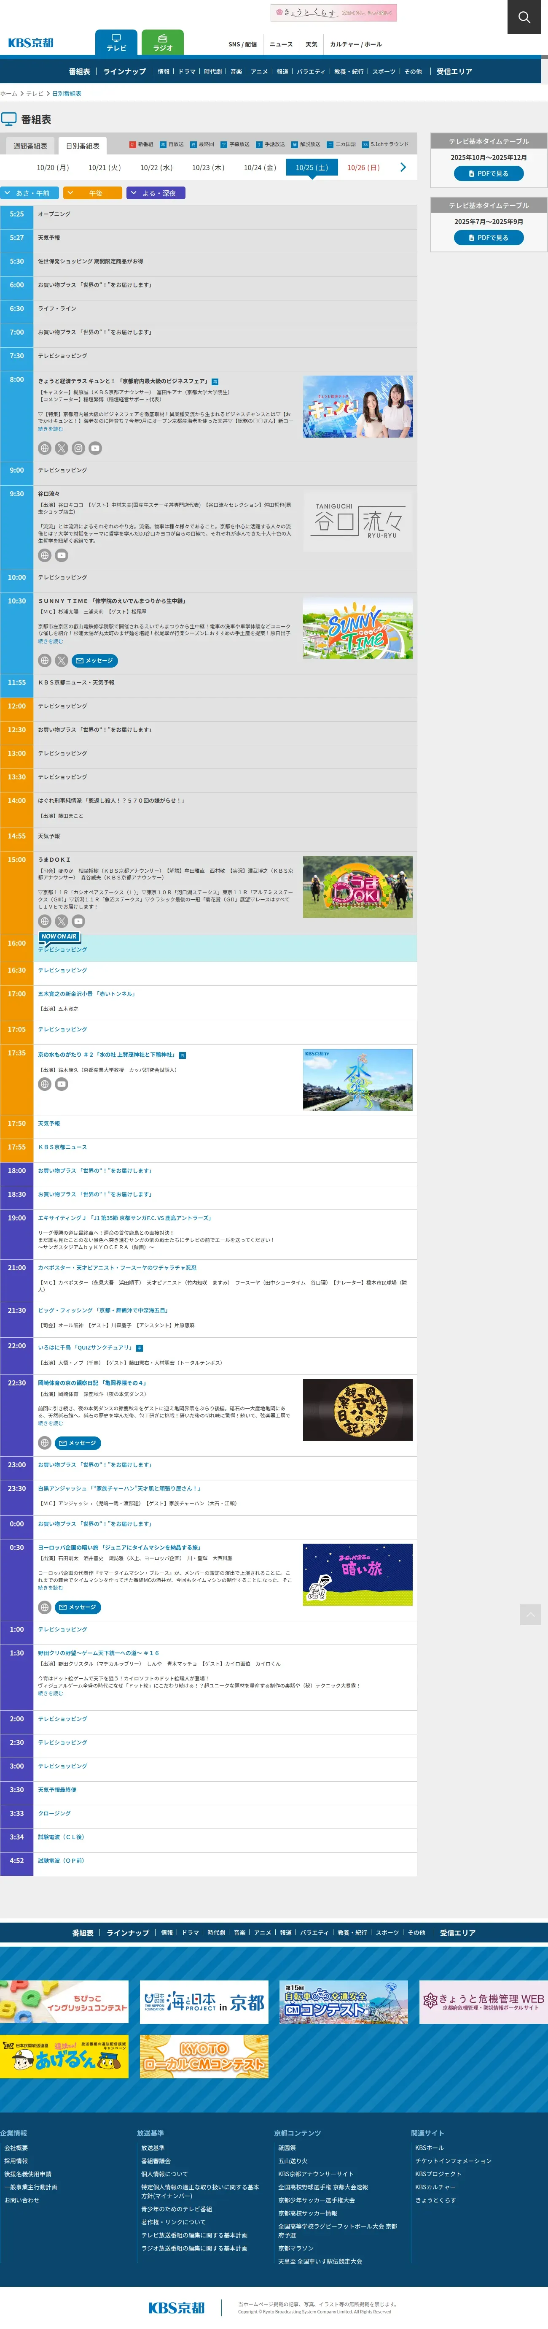Select the 日別番組表 tab
This screenshot has height=2329, width=548.
pos(82,146)
